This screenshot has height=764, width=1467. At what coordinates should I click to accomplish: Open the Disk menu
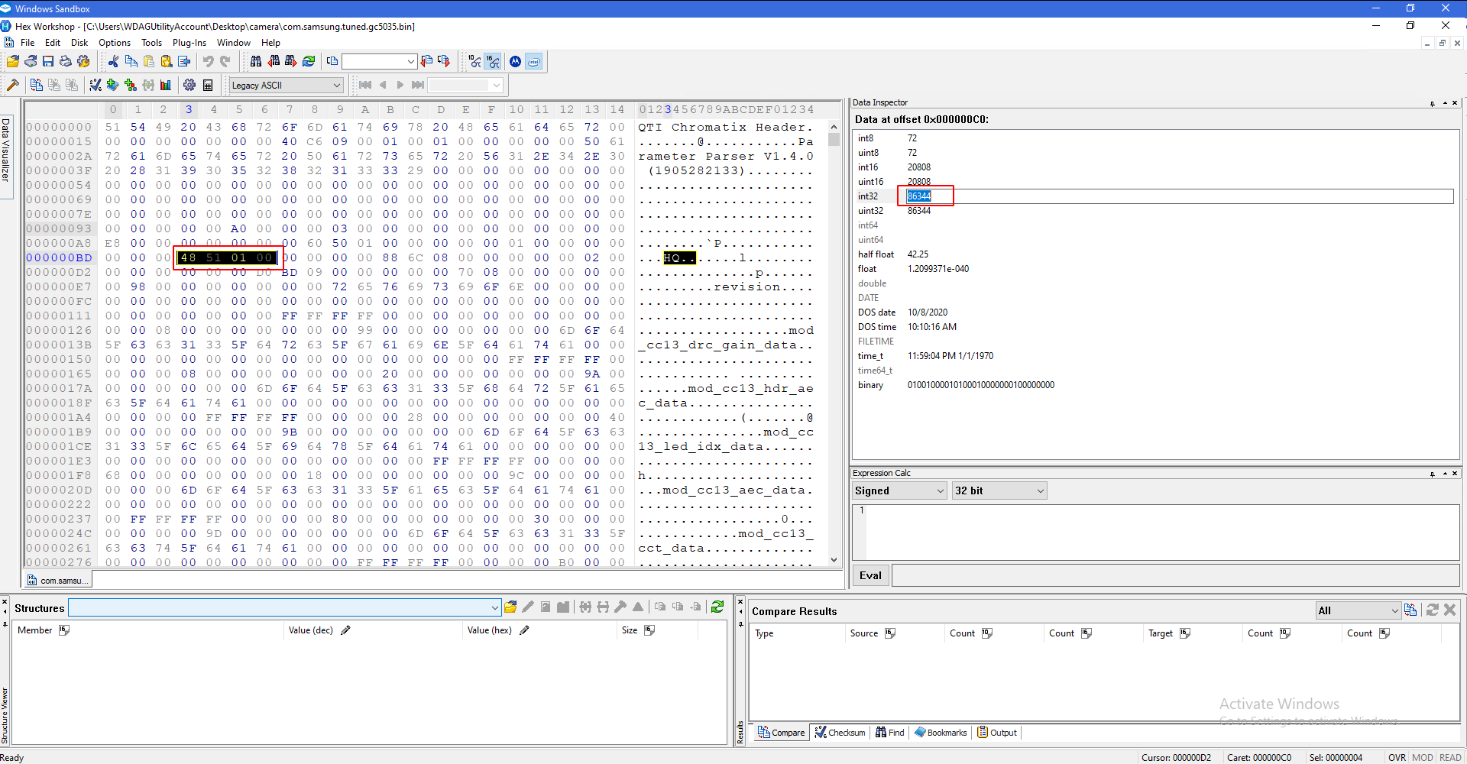tap(79, 43)
